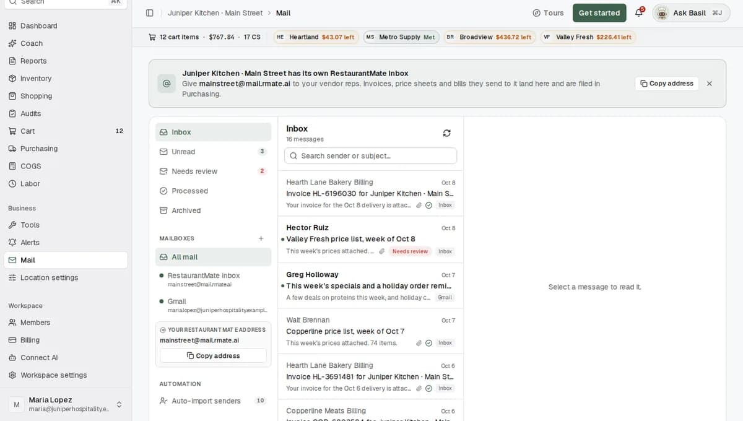The height and width of the screenshot is (421, 743).
Task: Select the Metro Supply vendor chip
Action: click(401, 37)
